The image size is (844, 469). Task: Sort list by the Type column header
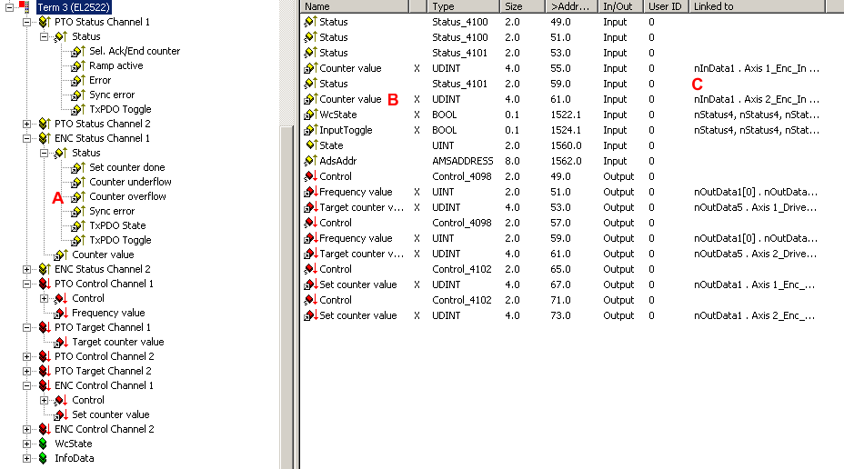point(463,6)
